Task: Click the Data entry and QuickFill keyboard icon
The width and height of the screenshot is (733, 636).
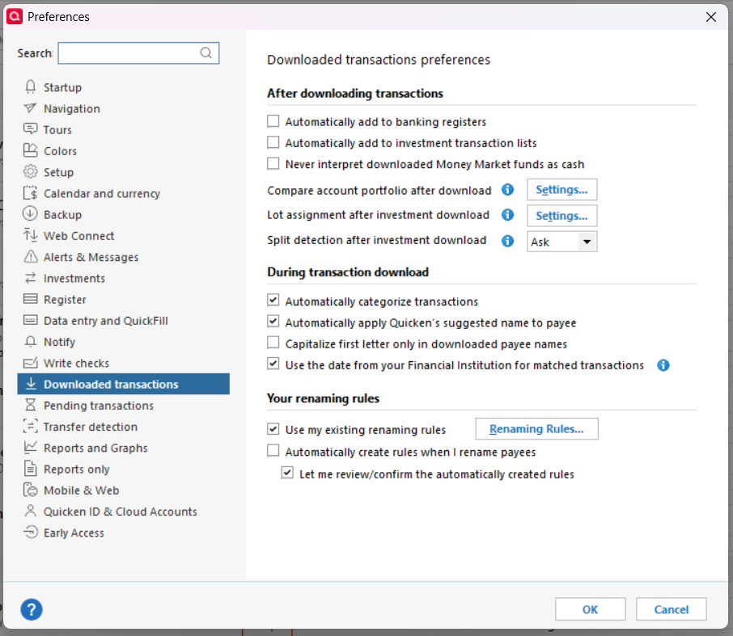Action: coord(31,320)
